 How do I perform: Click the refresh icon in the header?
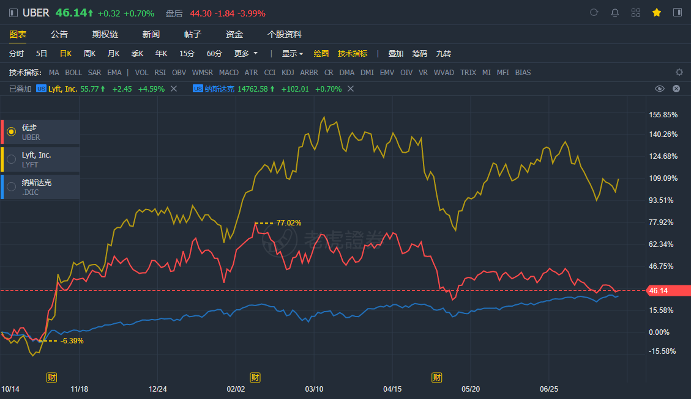(x=594, y=13)
